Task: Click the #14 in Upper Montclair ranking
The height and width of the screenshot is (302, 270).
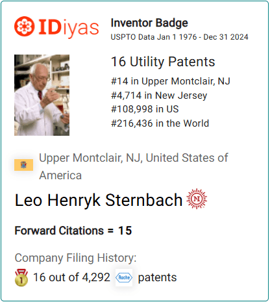Action: pos(171,81)
